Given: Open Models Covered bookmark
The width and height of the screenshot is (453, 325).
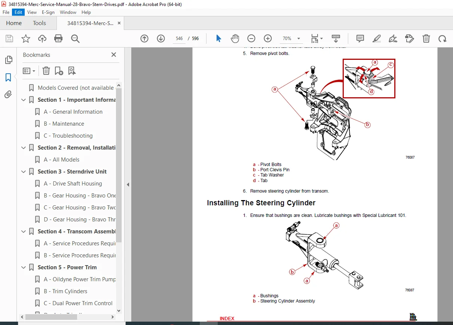Looking at the screenshot, I should click(76, 88).
